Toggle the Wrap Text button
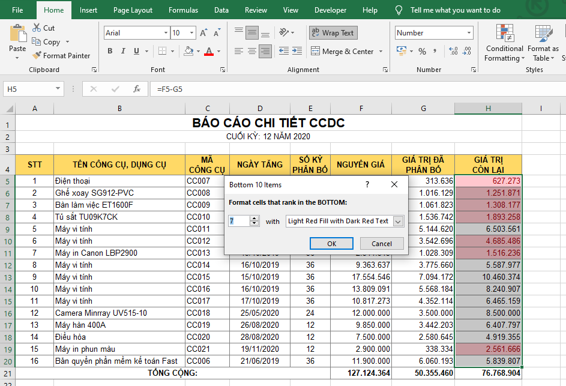 pyautogui.click(x=333, y=33)
